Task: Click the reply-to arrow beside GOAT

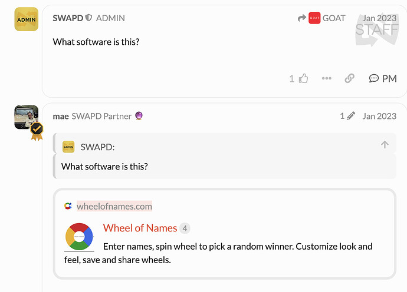Action: coord(302,18)
